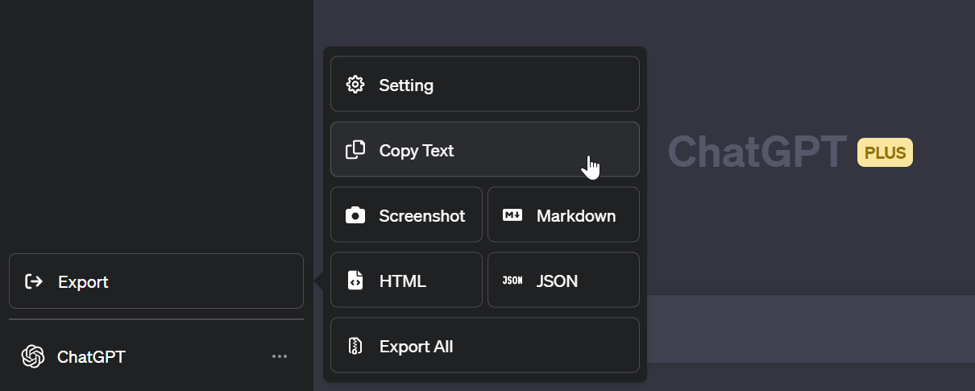Click the gear icon beside Setting

[x=355, y=85]
